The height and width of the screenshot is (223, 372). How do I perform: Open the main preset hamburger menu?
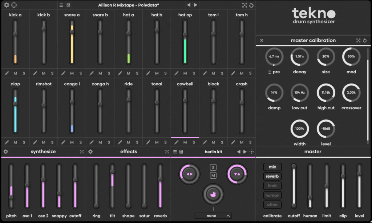tap(61, 5)
